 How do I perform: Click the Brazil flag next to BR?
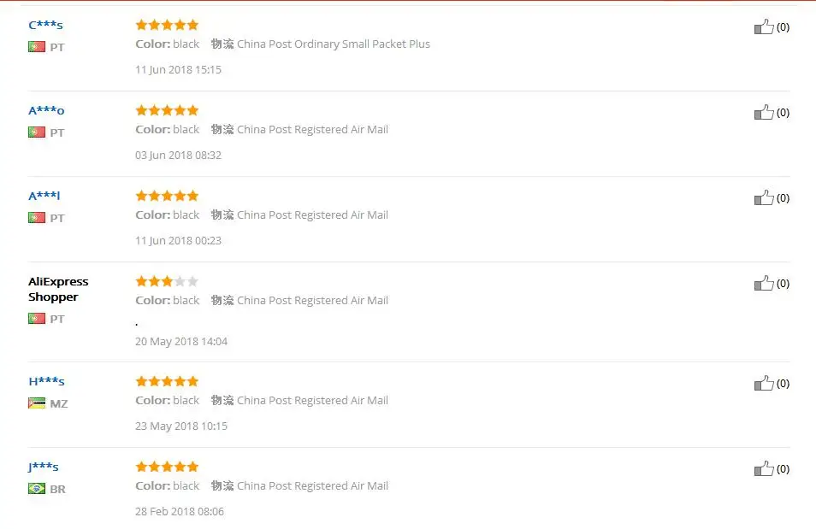[37, 489]
